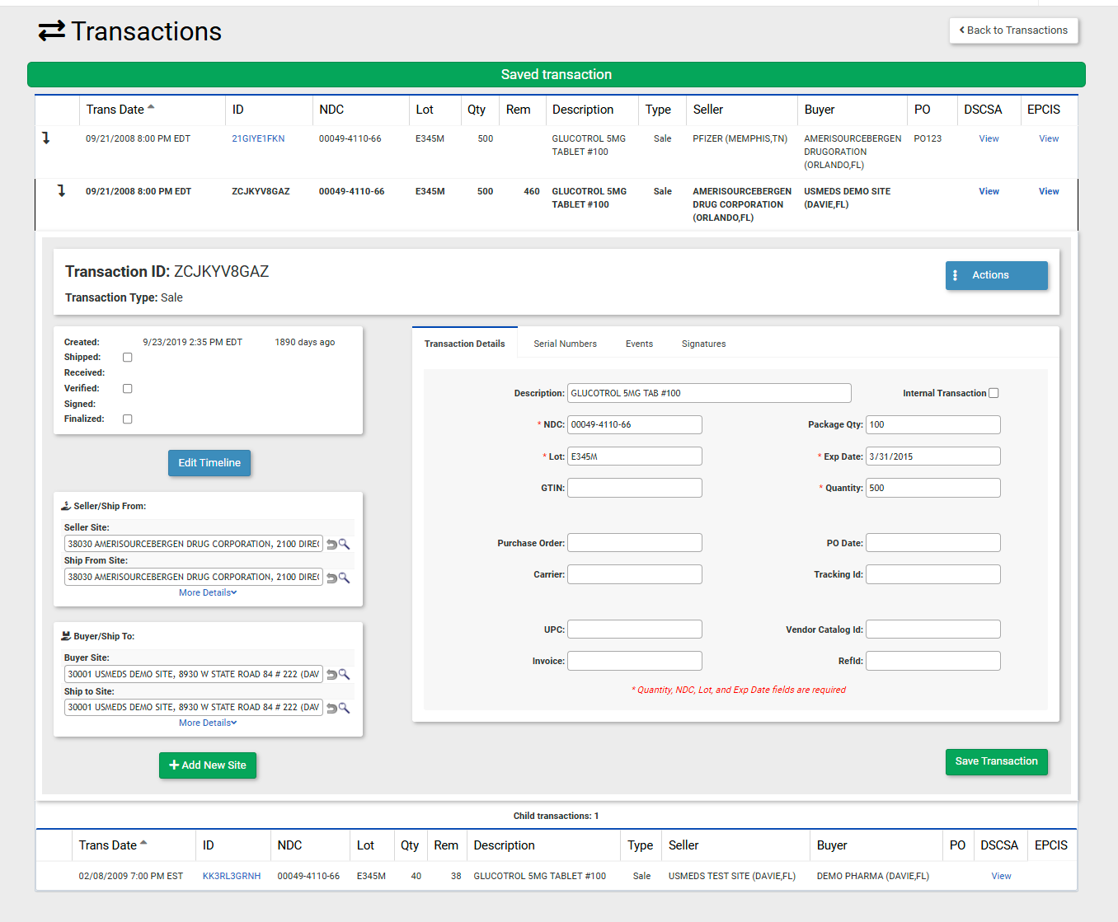Open the Signatures tab

pos(703,344)
